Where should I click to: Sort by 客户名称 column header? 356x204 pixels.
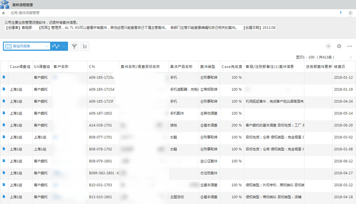(x=61, y=67)
